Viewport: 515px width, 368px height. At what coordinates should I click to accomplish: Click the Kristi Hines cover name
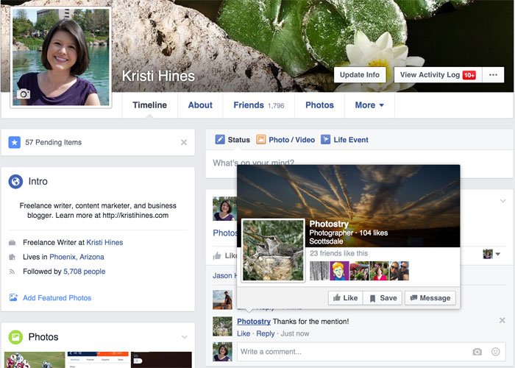(x=158, y=76)
